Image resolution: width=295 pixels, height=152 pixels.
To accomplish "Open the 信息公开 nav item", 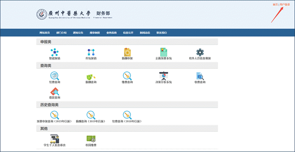I will tap(128, 33).
